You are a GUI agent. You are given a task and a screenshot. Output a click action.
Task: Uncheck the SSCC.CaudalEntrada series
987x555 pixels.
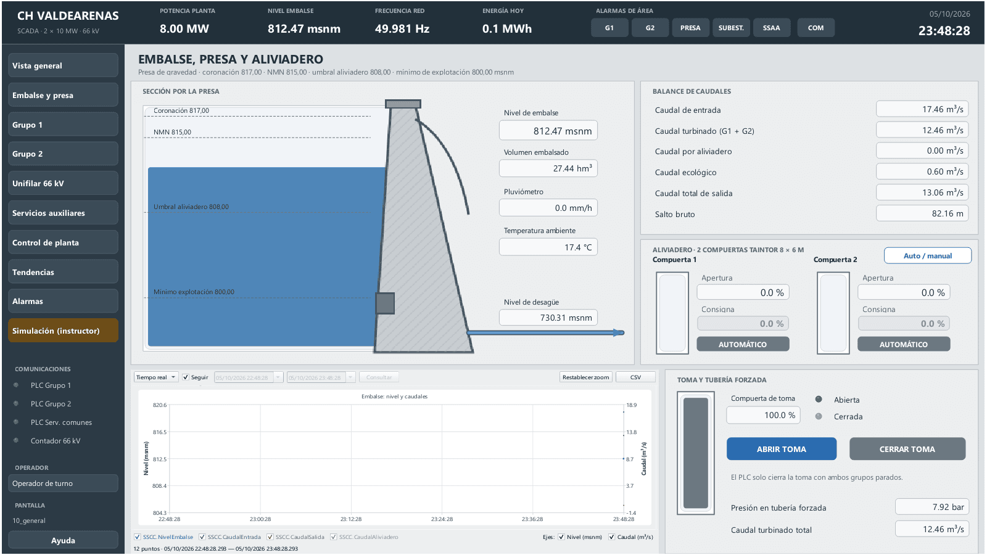[202, 537]
